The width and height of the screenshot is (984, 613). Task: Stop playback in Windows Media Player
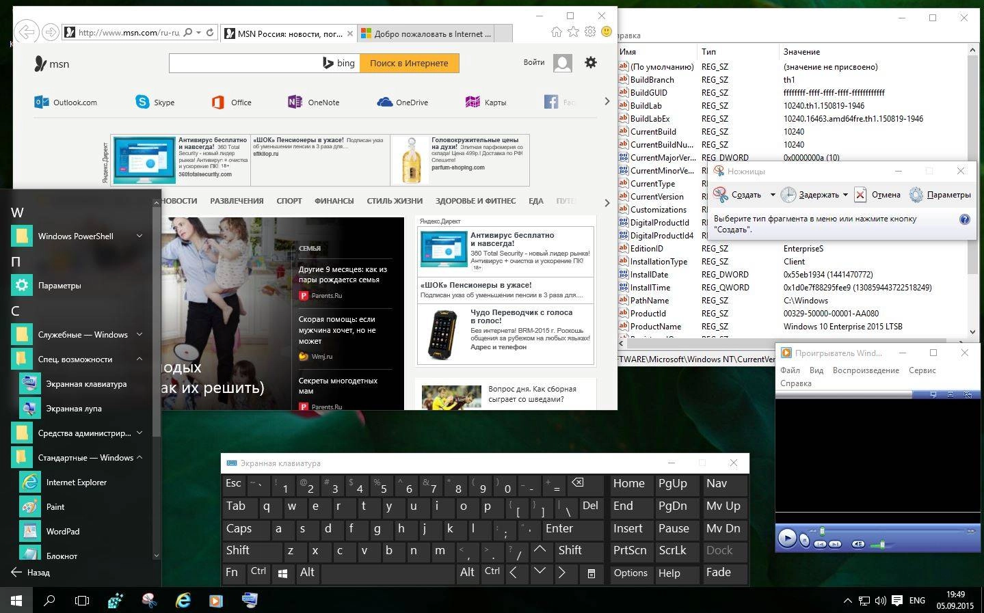coord(805,541)
